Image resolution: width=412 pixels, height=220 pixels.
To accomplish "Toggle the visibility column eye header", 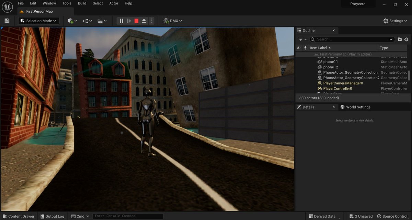I will click(x=299, y=48).
